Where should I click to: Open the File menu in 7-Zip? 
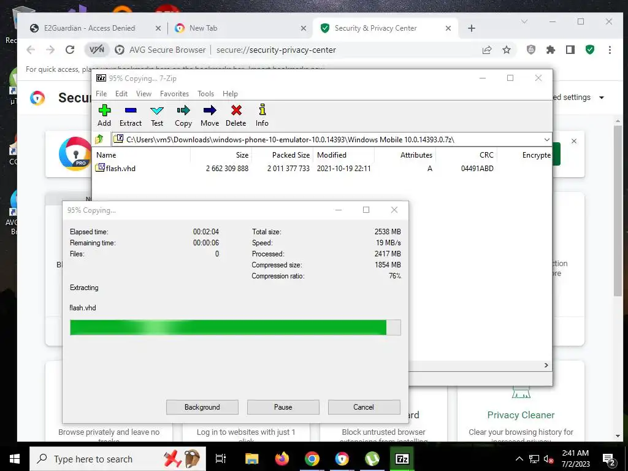pyautogui.click(x=101, y=94)
